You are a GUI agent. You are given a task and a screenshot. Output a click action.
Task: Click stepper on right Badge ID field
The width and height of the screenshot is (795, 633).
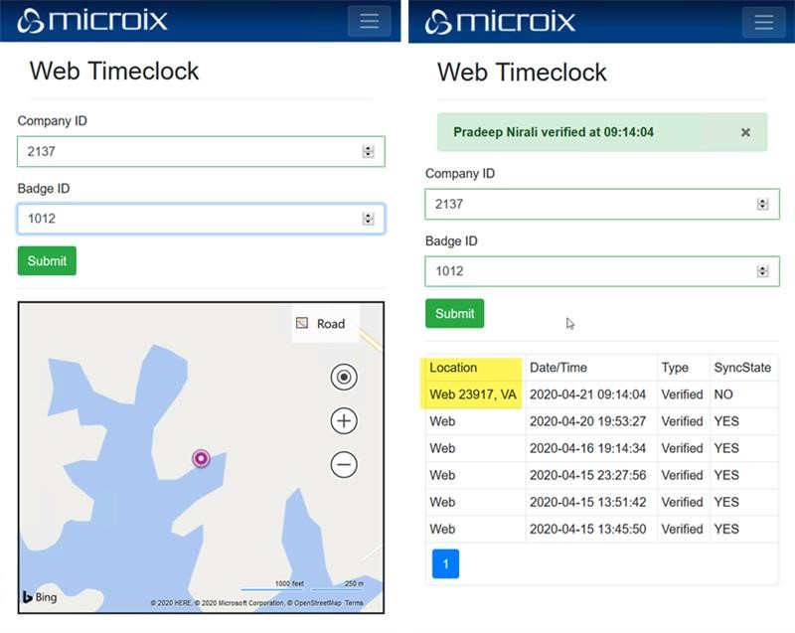tap(762, 271)
